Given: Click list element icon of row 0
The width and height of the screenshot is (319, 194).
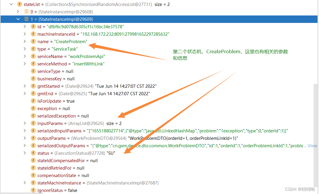Looking at the screenshot, I should click(26, 12).
